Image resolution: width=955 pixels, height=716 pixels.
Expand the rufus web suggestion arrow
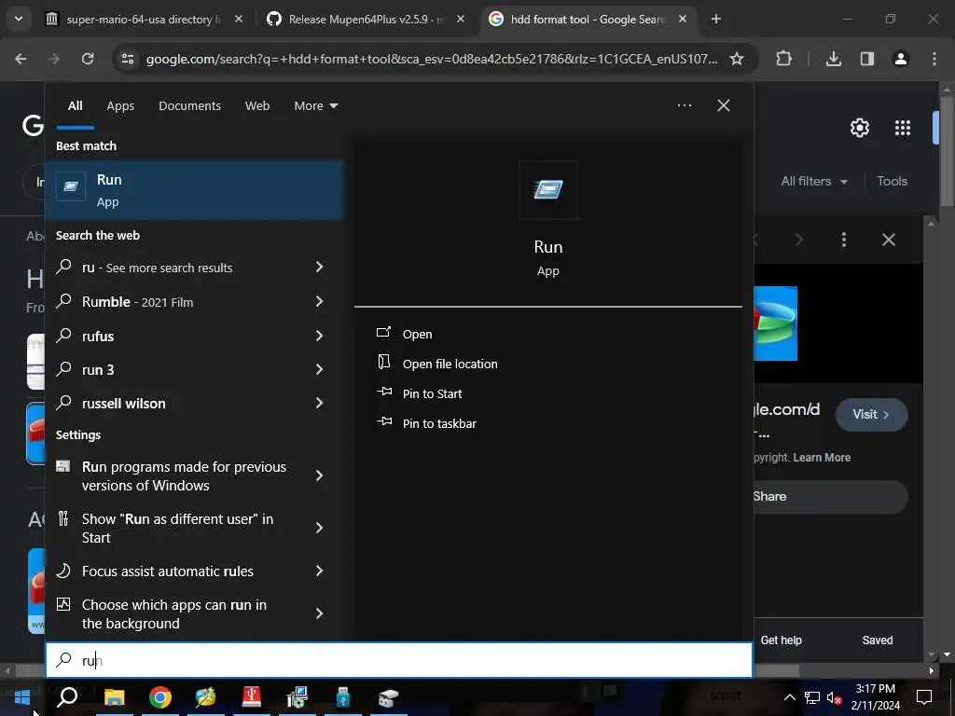[x=319, y=336]
